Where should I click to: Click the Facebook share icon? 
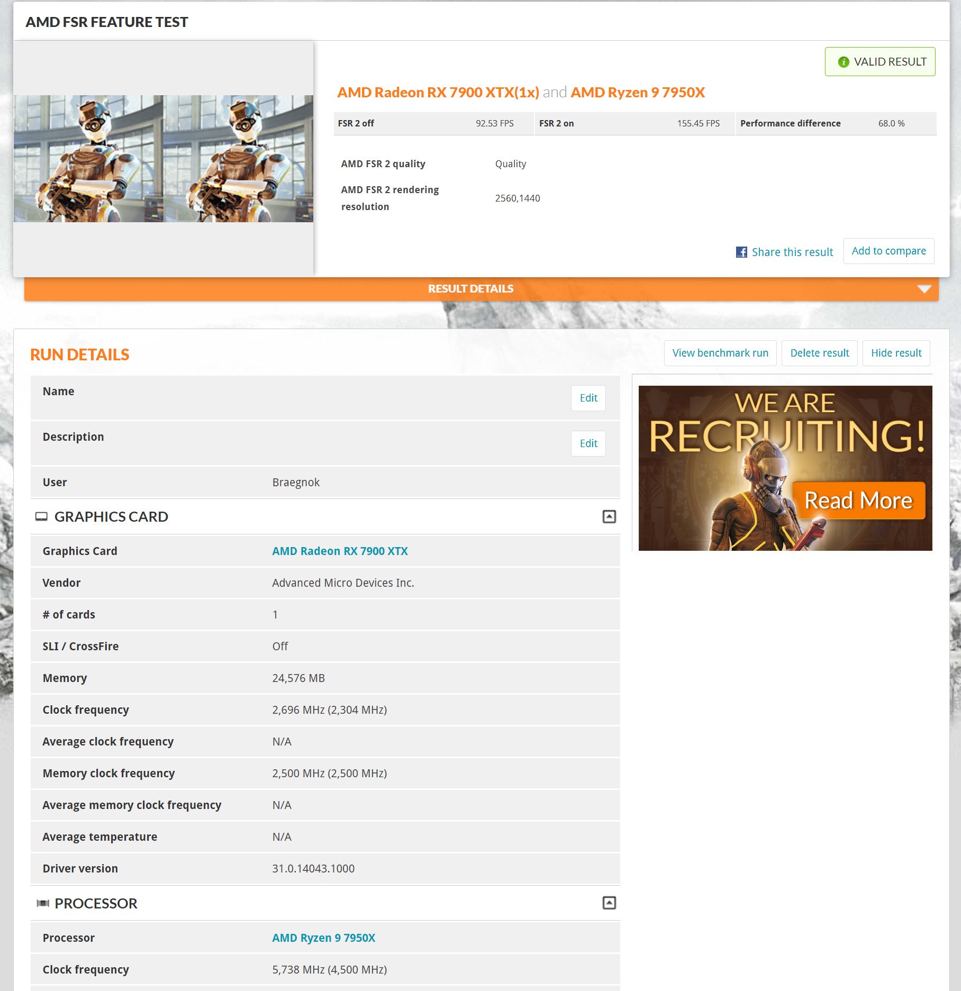(x=741, y=252)
